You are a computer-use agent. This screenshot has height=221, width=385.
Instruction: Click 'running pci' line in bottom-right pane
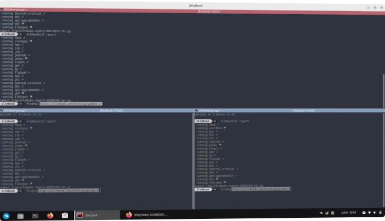tap(207, 166)
